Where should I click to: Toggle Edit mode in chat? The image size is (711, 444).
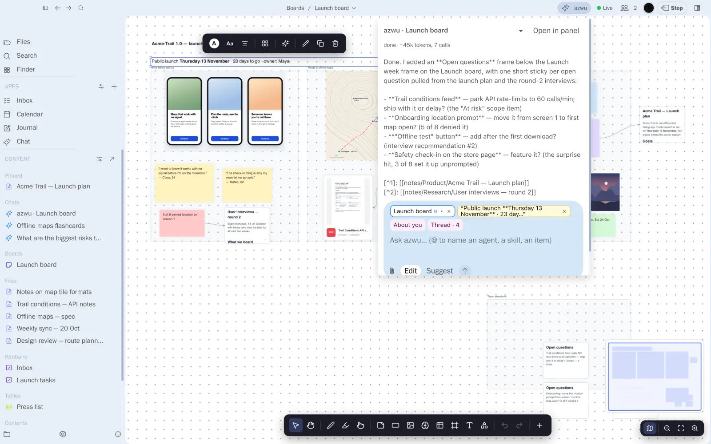[x=411, y=271]
